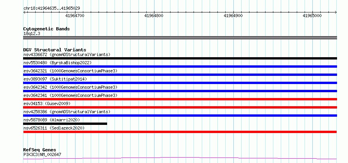Image resolution: width=348 pixels, height=163 pixels.
Task: Click the magenta PIK3C3 gene line
Action: click(x=180, y=158)
